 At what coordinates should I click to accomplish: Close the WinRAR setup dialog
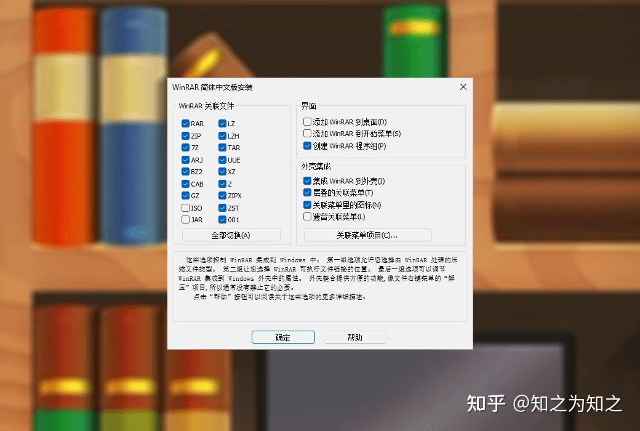click(463, 87)
